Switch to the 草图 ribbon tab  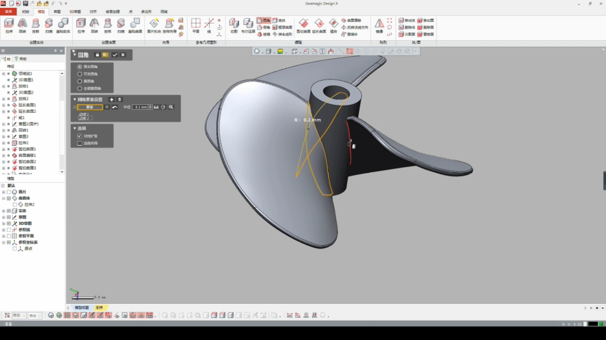click(x=57, y=11)
